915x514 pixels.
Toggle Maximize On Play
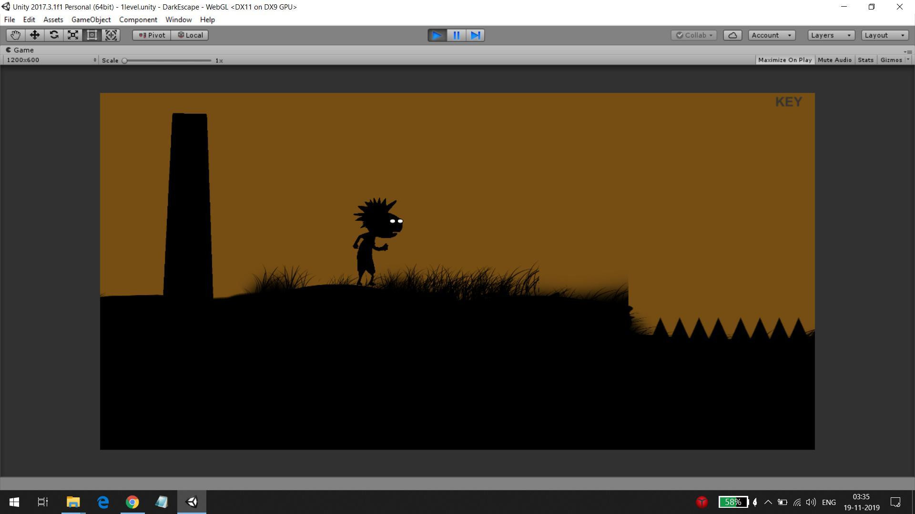point(784,60)
